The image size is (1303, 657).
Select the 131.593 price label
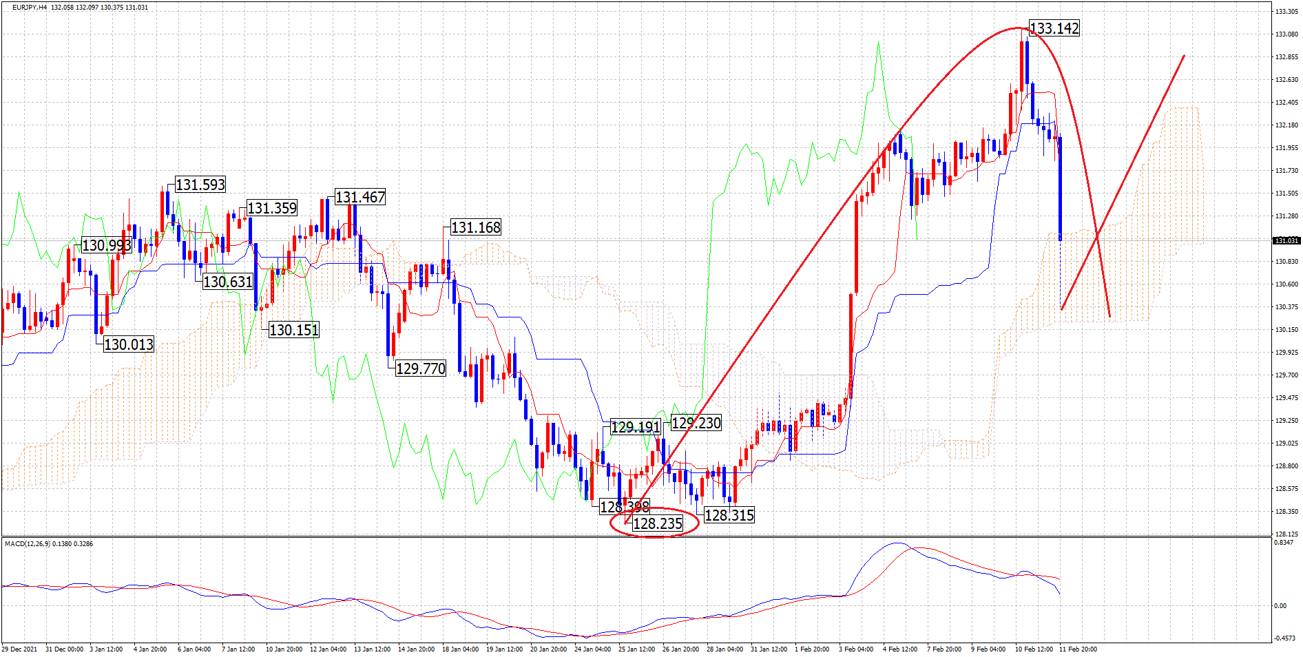pos(200,185)
